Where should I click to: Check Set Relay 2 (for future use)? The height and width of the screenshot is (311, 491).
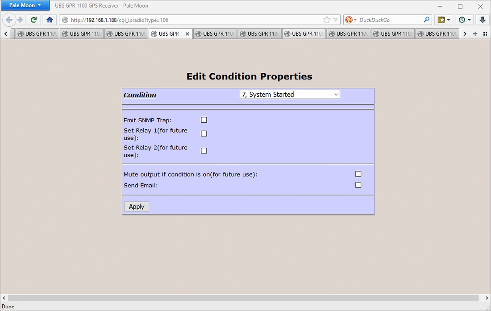pos(204,150)
